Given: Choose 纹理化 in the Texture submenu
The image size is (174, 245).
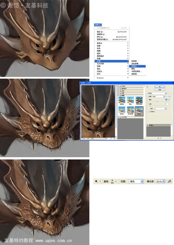Looking at the screenshot, I should 138,66.
